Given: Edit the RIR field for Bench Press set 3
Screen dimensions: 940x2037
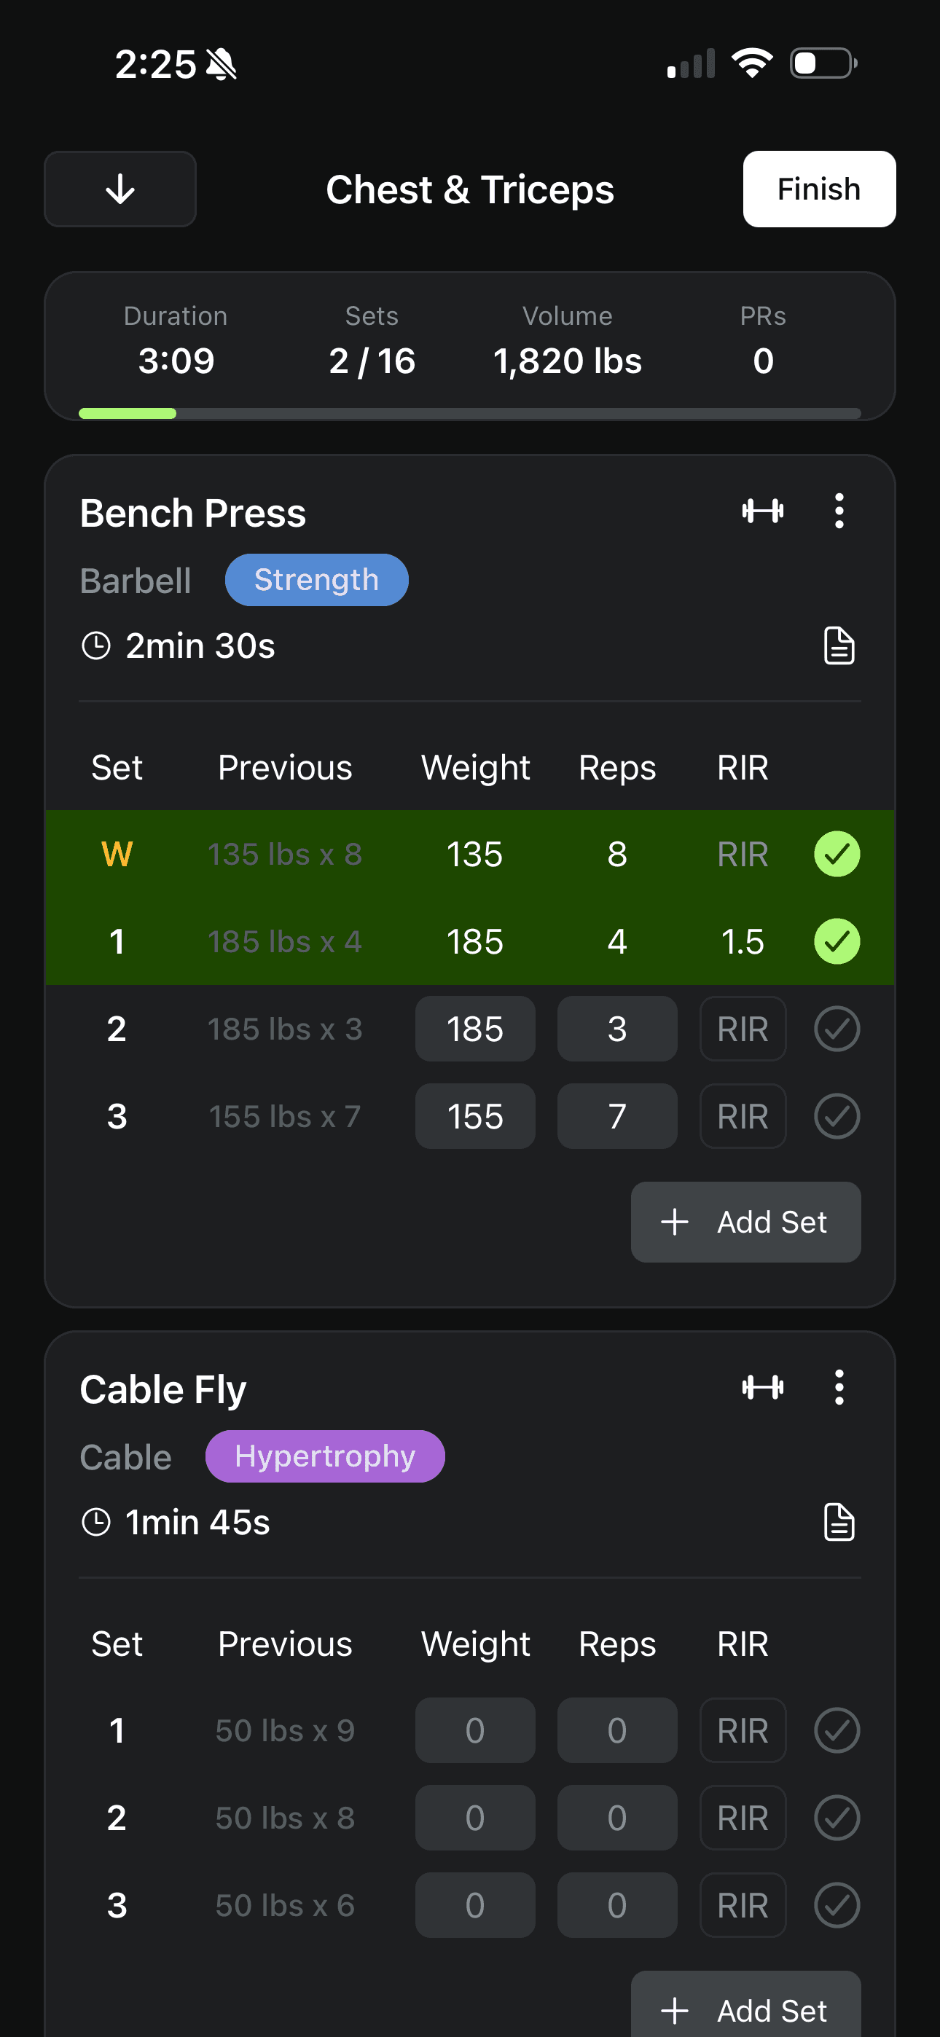Looking at the screenshot, I should click(743, 1116).
